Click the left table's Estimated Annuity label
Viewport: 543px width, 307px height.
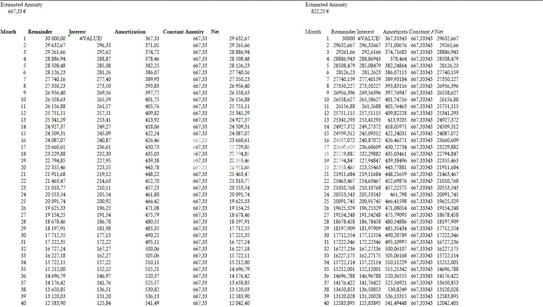click(21, 5)
